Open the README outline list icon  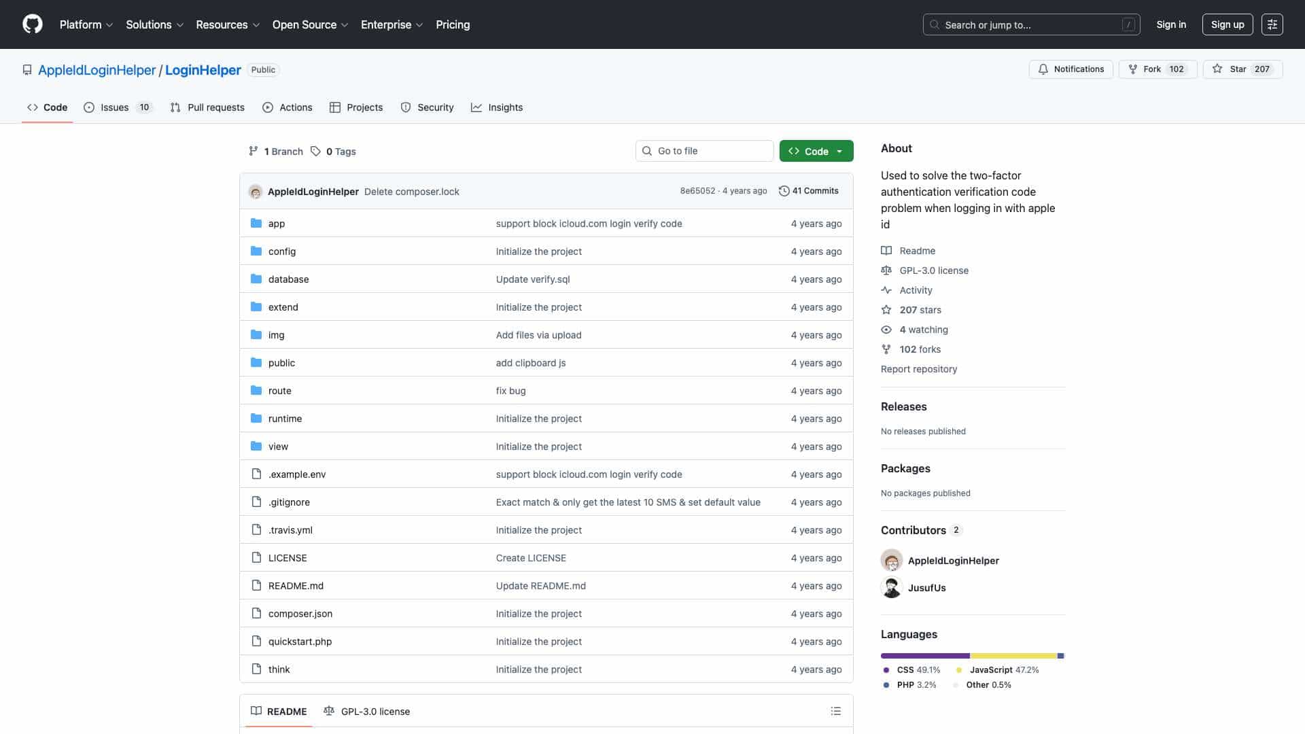tap(835, 711)
